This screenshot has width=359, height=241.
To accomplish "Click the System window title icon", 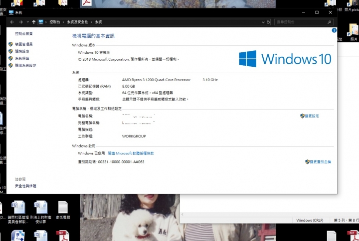I will (x=11, y=12).
